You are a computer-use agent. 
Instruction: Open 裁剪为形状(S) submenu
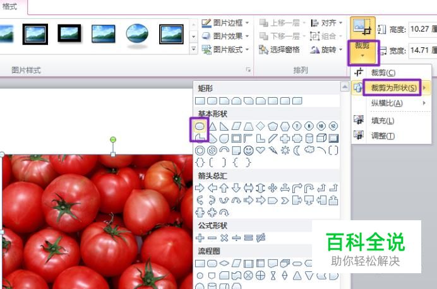[x=392, y=88]
